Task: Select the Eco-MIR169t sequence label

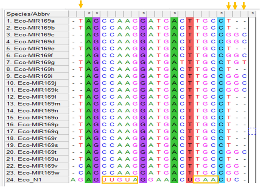Action: (37, 152)
